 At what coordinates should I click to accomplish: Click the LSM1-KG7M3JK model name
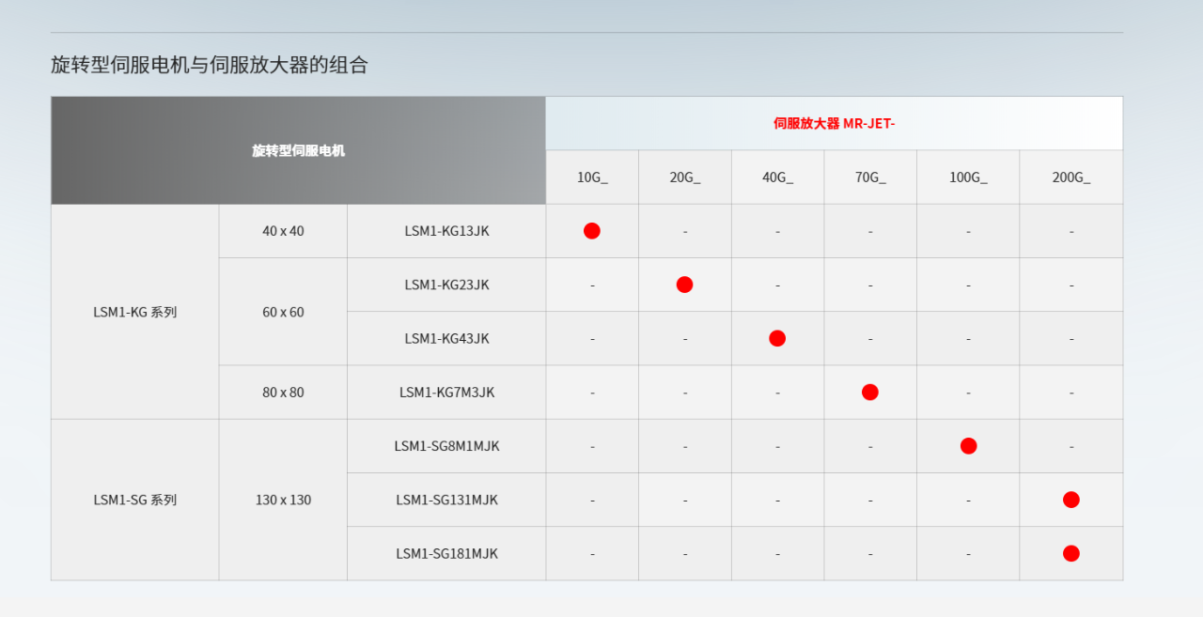pos(446,393)
